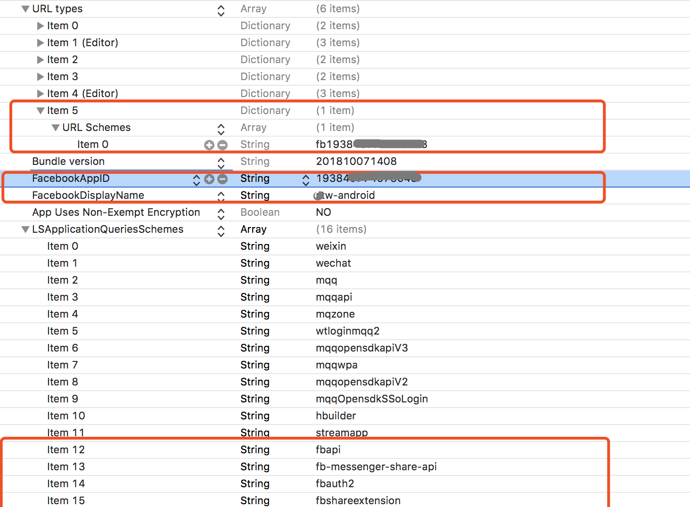Select the mqq query scheme value
This screenshot has width=690, height=507.
[327, 280]
